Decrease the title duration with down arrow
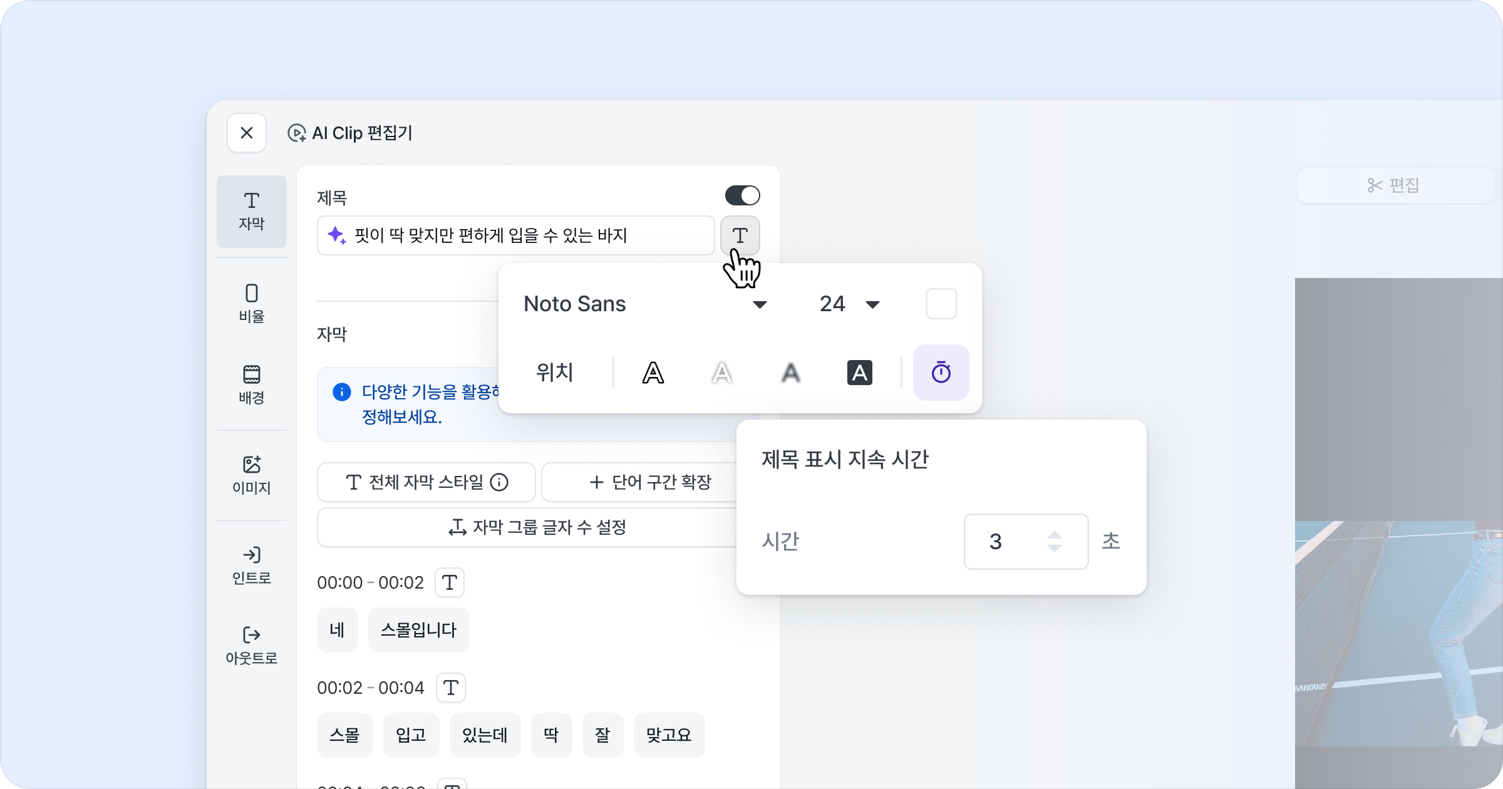This screenshot has width=1503, height=789. (1055, 549)
